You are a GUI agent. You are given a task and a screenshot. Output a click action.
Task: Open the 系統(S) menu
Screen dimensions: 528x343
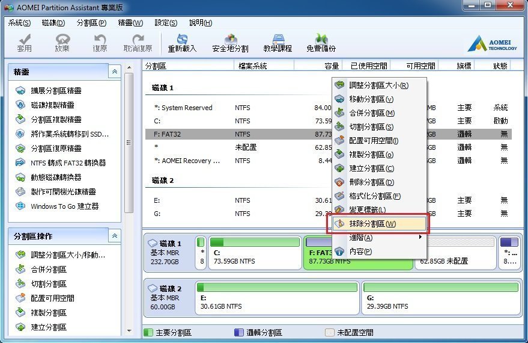click(19, 23)
